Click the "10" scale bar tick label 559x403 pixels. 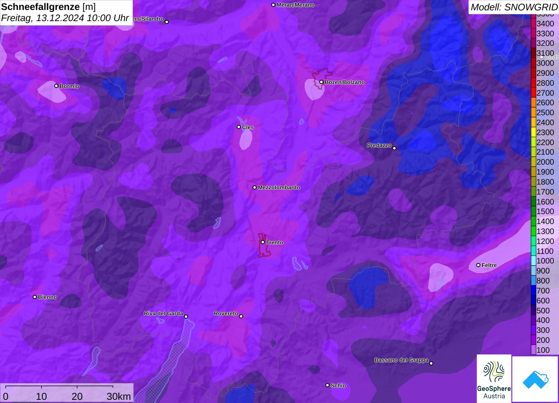coord(42,396)
